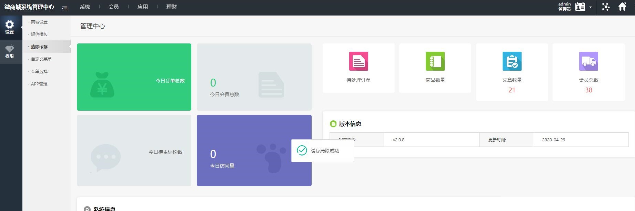Toggle the sidebar collapse icon
The width and height of the screenshot is (635, 211).
pos(64,8)
